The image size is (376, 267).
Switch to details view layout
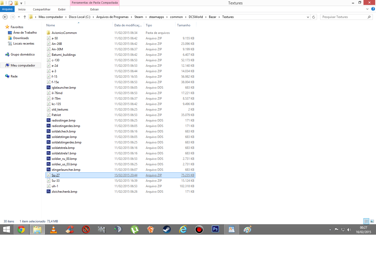coord(366,221)
